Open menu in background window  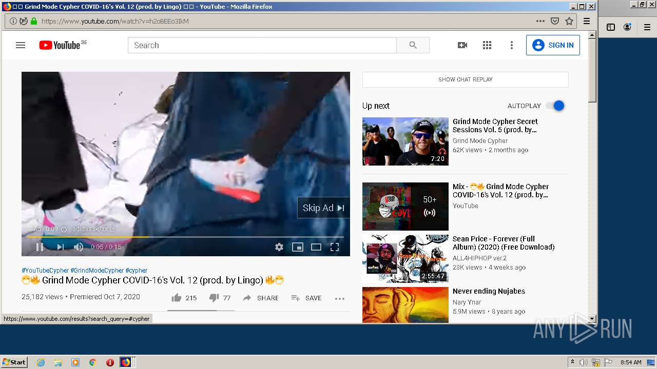[x=648, y=27]
